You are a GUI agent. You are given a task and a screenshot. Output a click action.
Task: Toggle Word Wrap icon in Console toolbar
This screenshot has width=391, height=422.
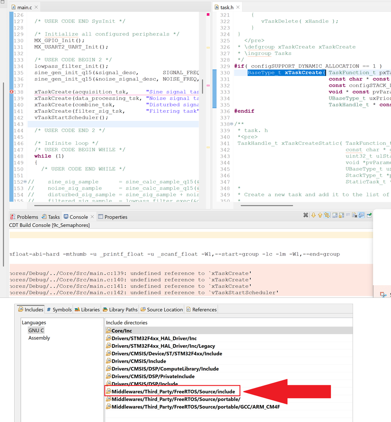(348, 215)
